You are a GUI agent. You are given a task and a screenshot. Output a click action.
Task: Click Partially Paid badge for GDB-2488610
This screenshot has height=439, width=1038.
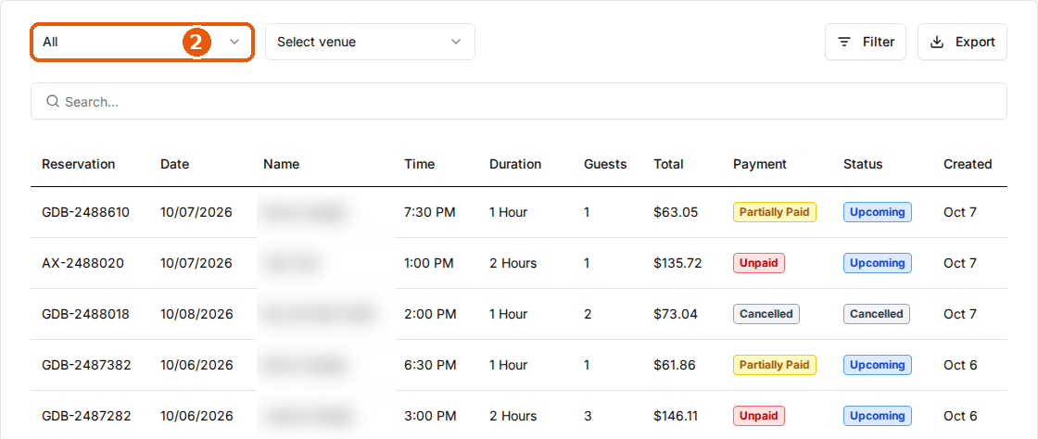[775, 212]
